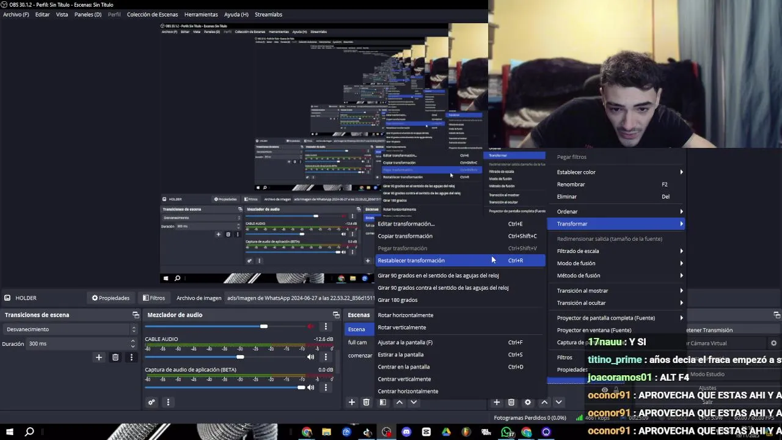Select the comenzar scene
Image resolution: width=782 pixels, height=440 pixels.
(x=360, y=356)
